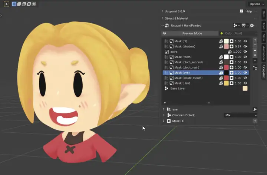This screenshot has height=175, width=267.
Task: Hide the Mask (cloth_main) layer
Action: point(245,67)
